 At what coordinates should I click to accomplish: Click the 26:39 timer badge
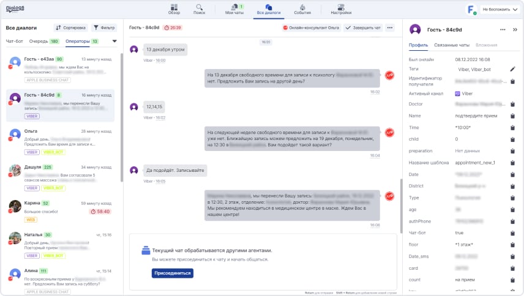pyautogui.click(x=173, y=28)
